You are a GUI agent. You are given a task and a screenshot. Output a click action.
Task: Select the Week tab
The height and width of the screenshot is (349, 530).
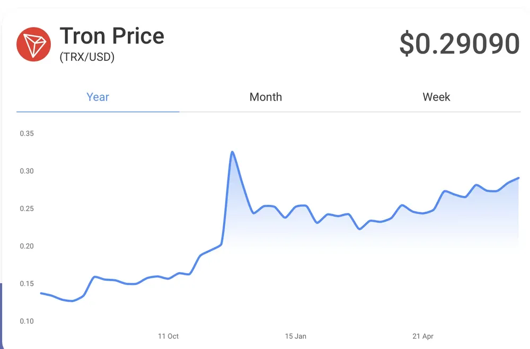click(436, 97)
